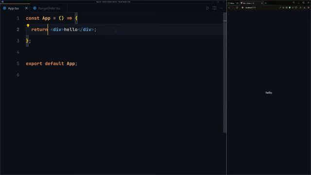Open the RangeSlider.tsx editor tab

tap(49, 8)
